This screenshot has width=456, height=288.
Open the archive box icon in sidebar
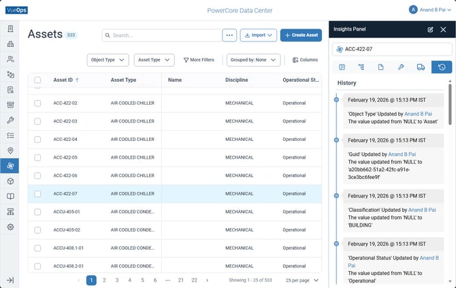(x=10, y=105)
